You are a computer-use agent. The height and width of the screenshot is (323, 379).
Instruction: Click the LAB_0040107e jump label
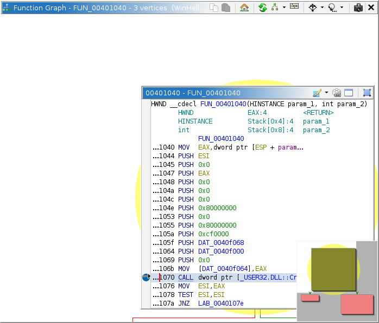220,303
